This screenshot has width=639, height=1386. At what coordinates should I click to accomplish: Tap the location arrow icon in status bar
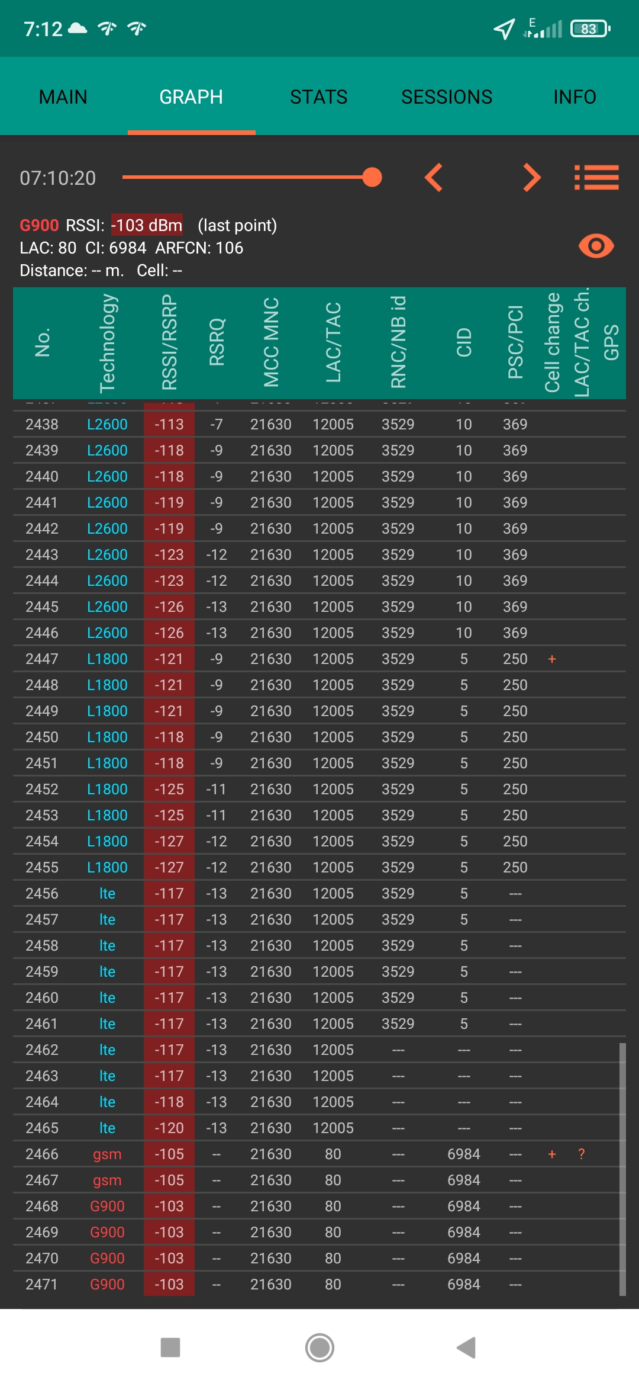coord(504,28)
